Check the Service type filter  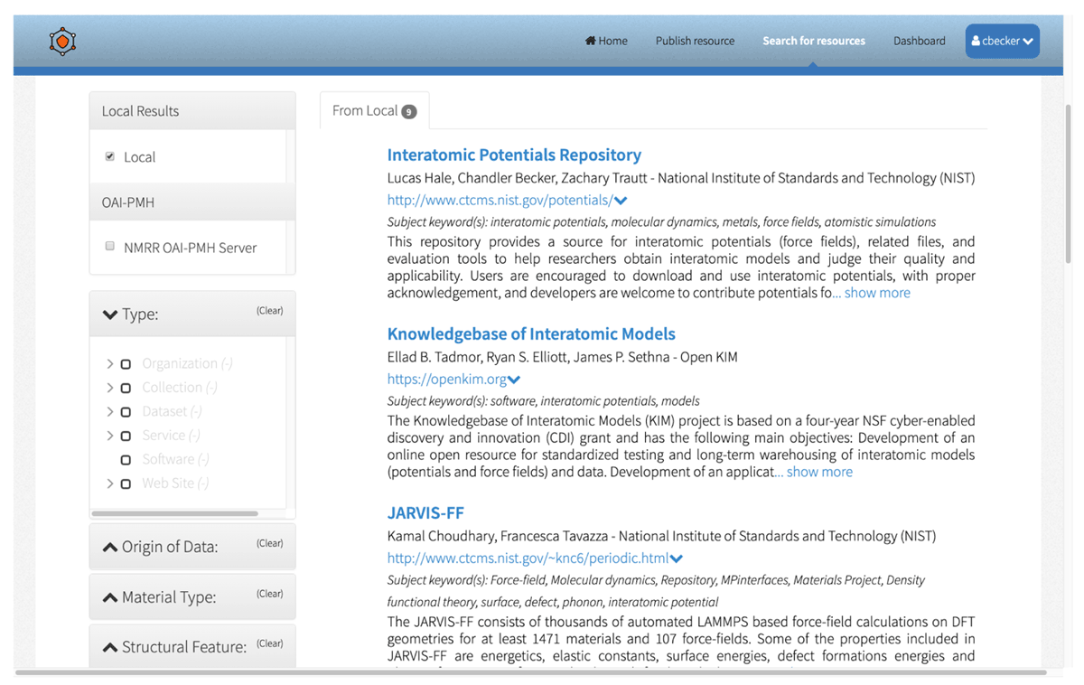pos(126,436)
